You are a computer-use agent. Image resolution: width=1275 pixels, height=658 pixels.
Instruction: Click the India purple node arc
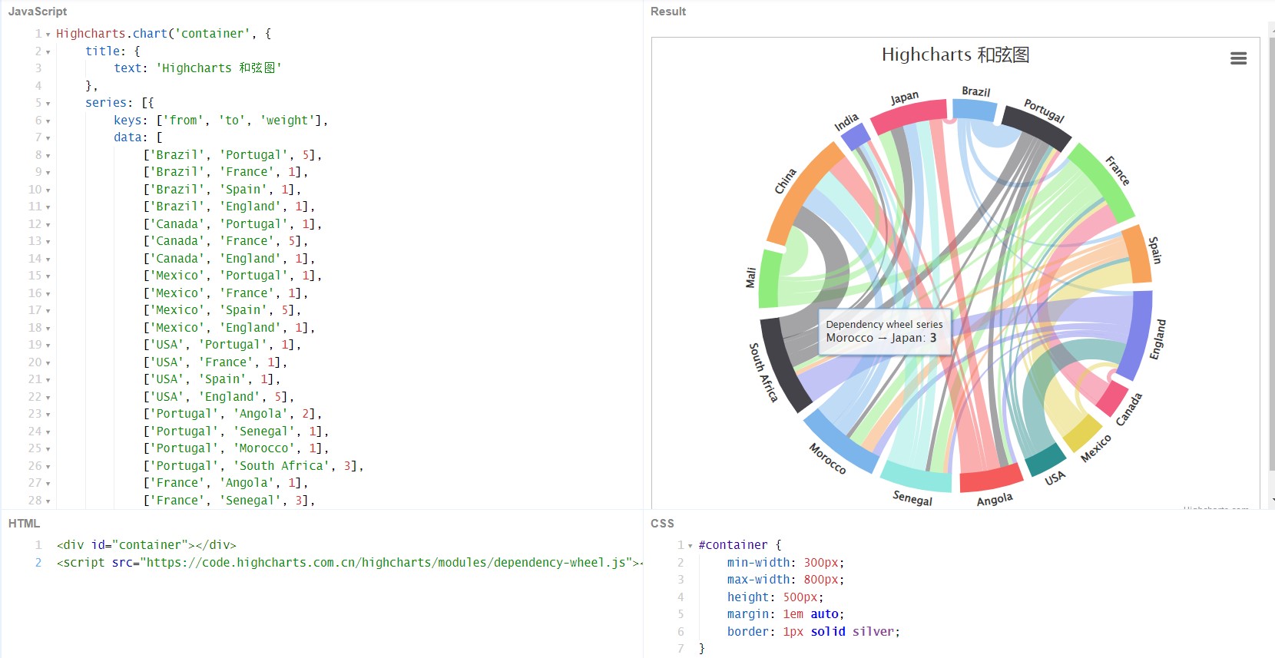coord(856,137)
